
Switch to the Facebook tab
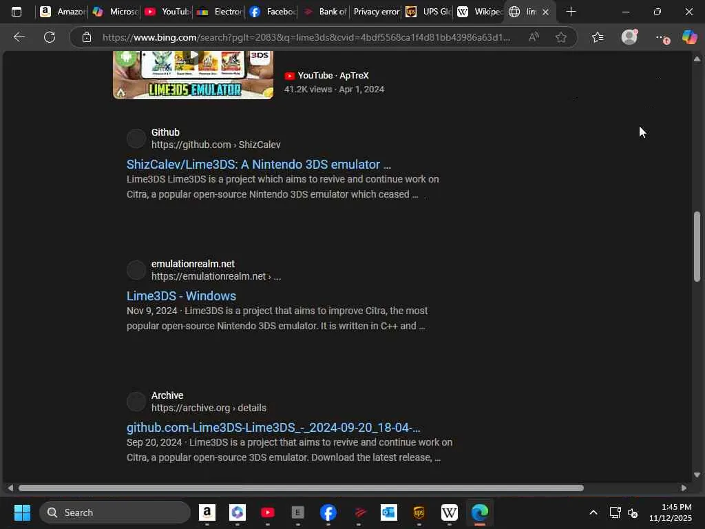[x=272, y=12]
